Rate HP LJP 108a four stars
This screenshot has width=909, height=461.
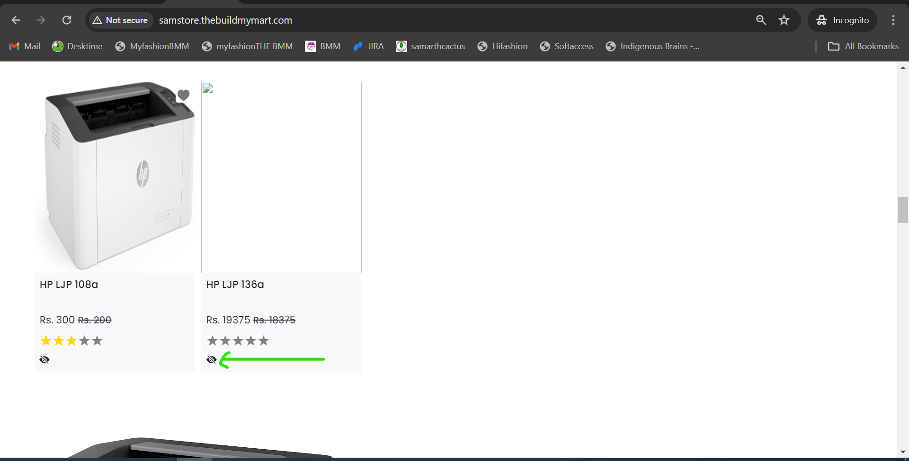click(x=84, y=340)
